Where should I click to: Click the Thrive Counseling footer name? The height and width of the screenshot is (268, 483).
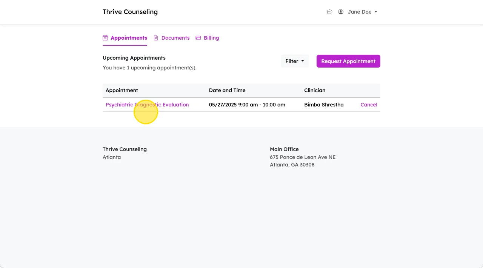125,149
